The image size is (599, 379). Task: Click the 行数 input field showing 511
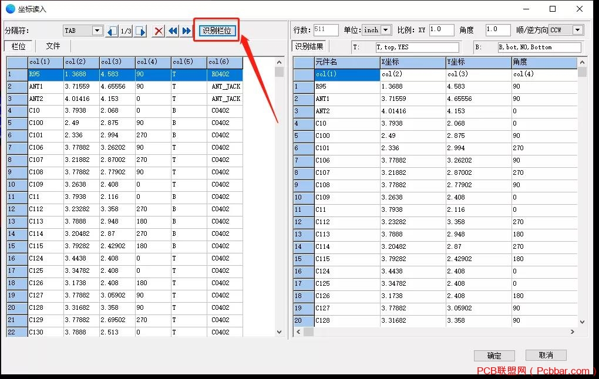[325, 30]
